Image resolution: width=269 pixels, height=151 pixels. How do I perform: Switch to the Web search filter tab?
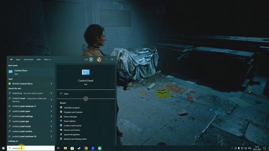pyautogui.click(x=39, y=60)
